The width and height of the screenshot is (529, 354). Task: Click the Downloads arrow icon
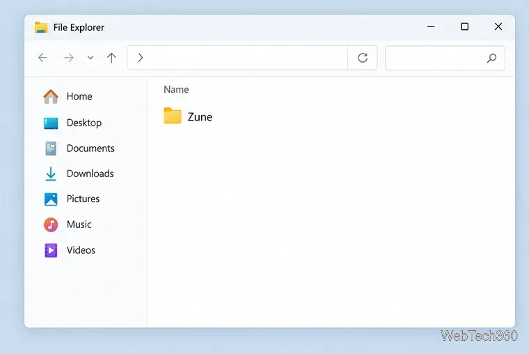[x=51, y=174]
